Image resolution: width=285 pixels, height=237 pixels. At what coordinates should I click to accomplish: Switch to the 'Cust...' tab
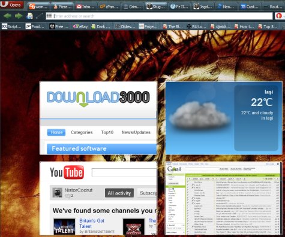pos(250,7)
